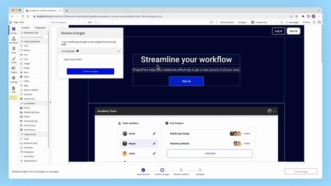The height and width of the screenshot is (186, 331).
Task: Open the Grid & borders dropdown
Action: coord(228,22)
